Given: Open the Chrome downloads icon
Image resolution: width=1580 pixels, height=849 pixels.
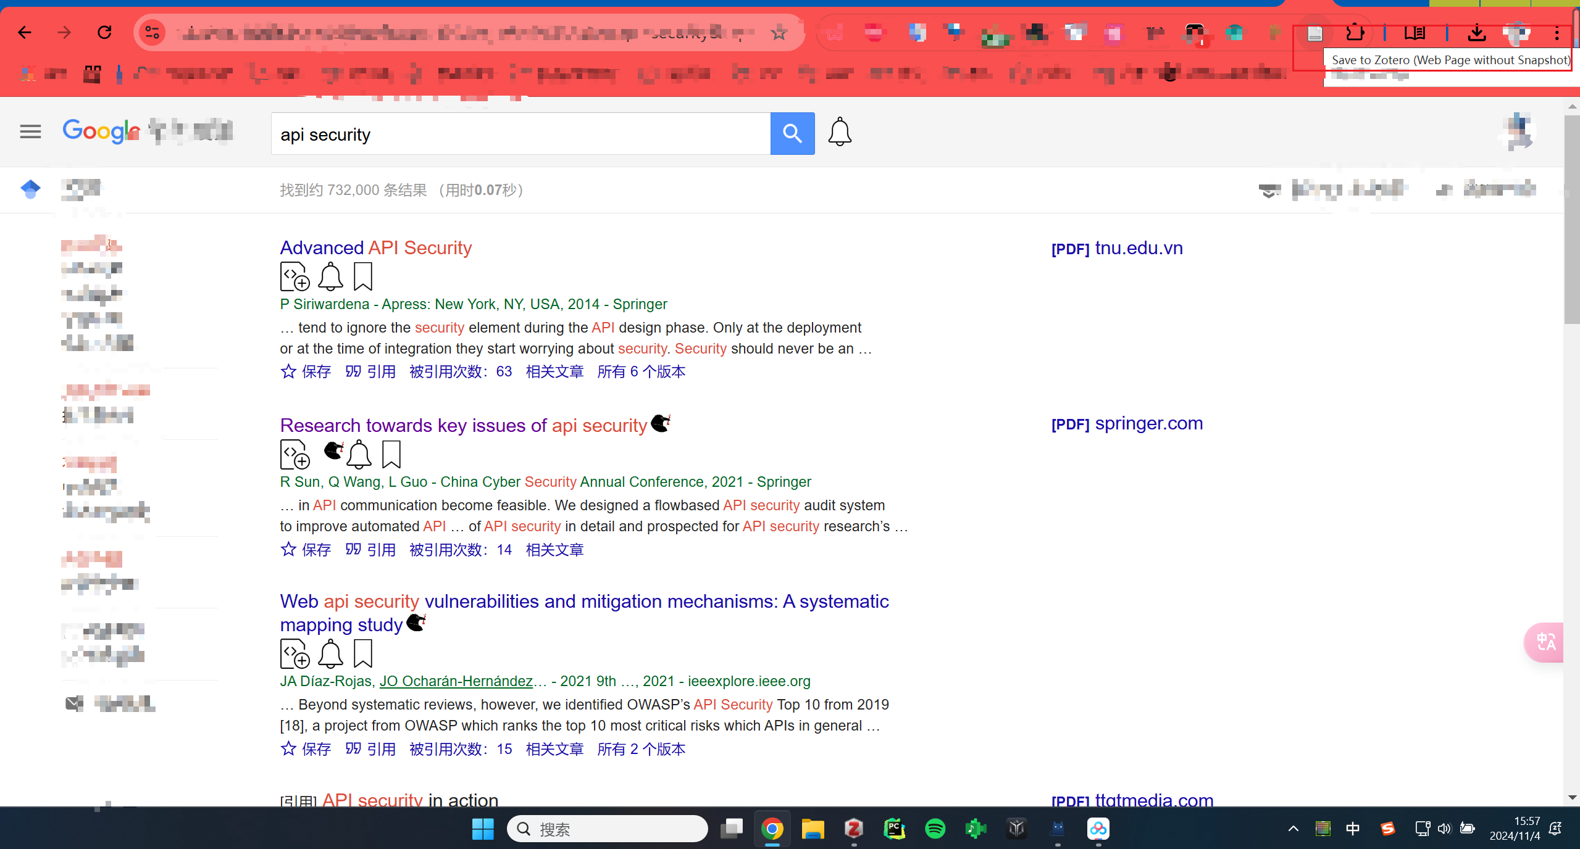Looking at the screenshot, I should (1476, 33).
